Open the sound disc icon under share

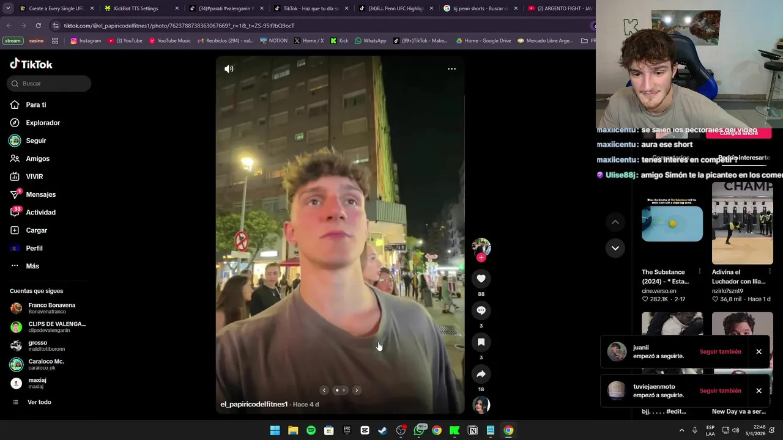481,405
